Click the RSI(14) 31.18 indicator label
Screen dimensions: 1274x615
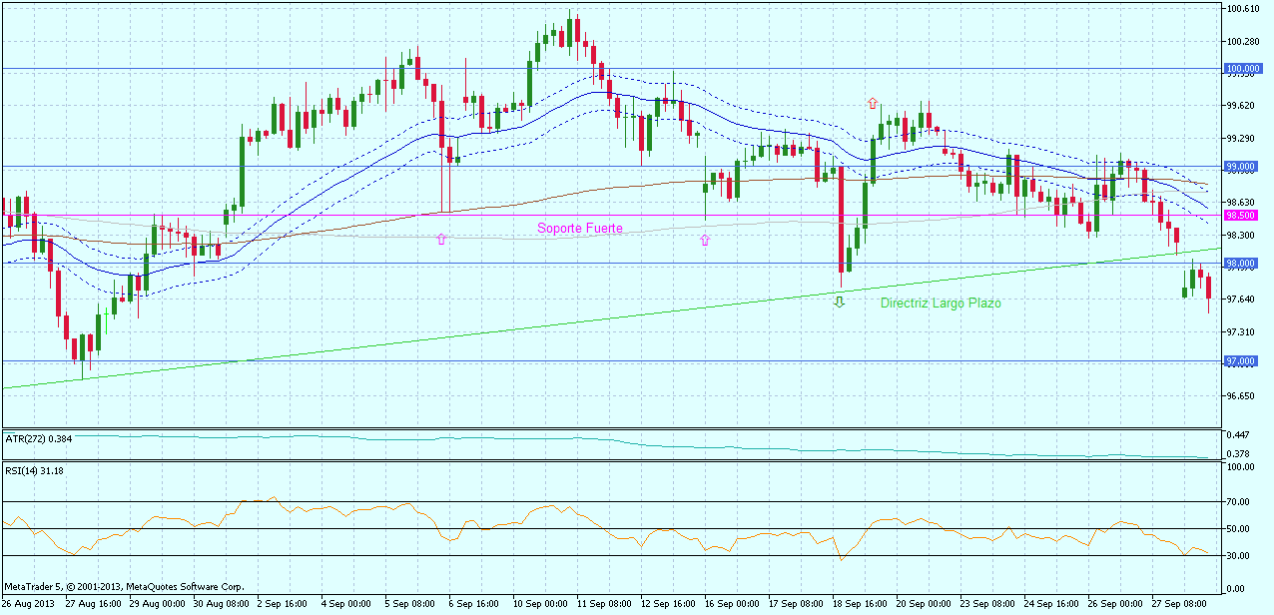point(33,469)
